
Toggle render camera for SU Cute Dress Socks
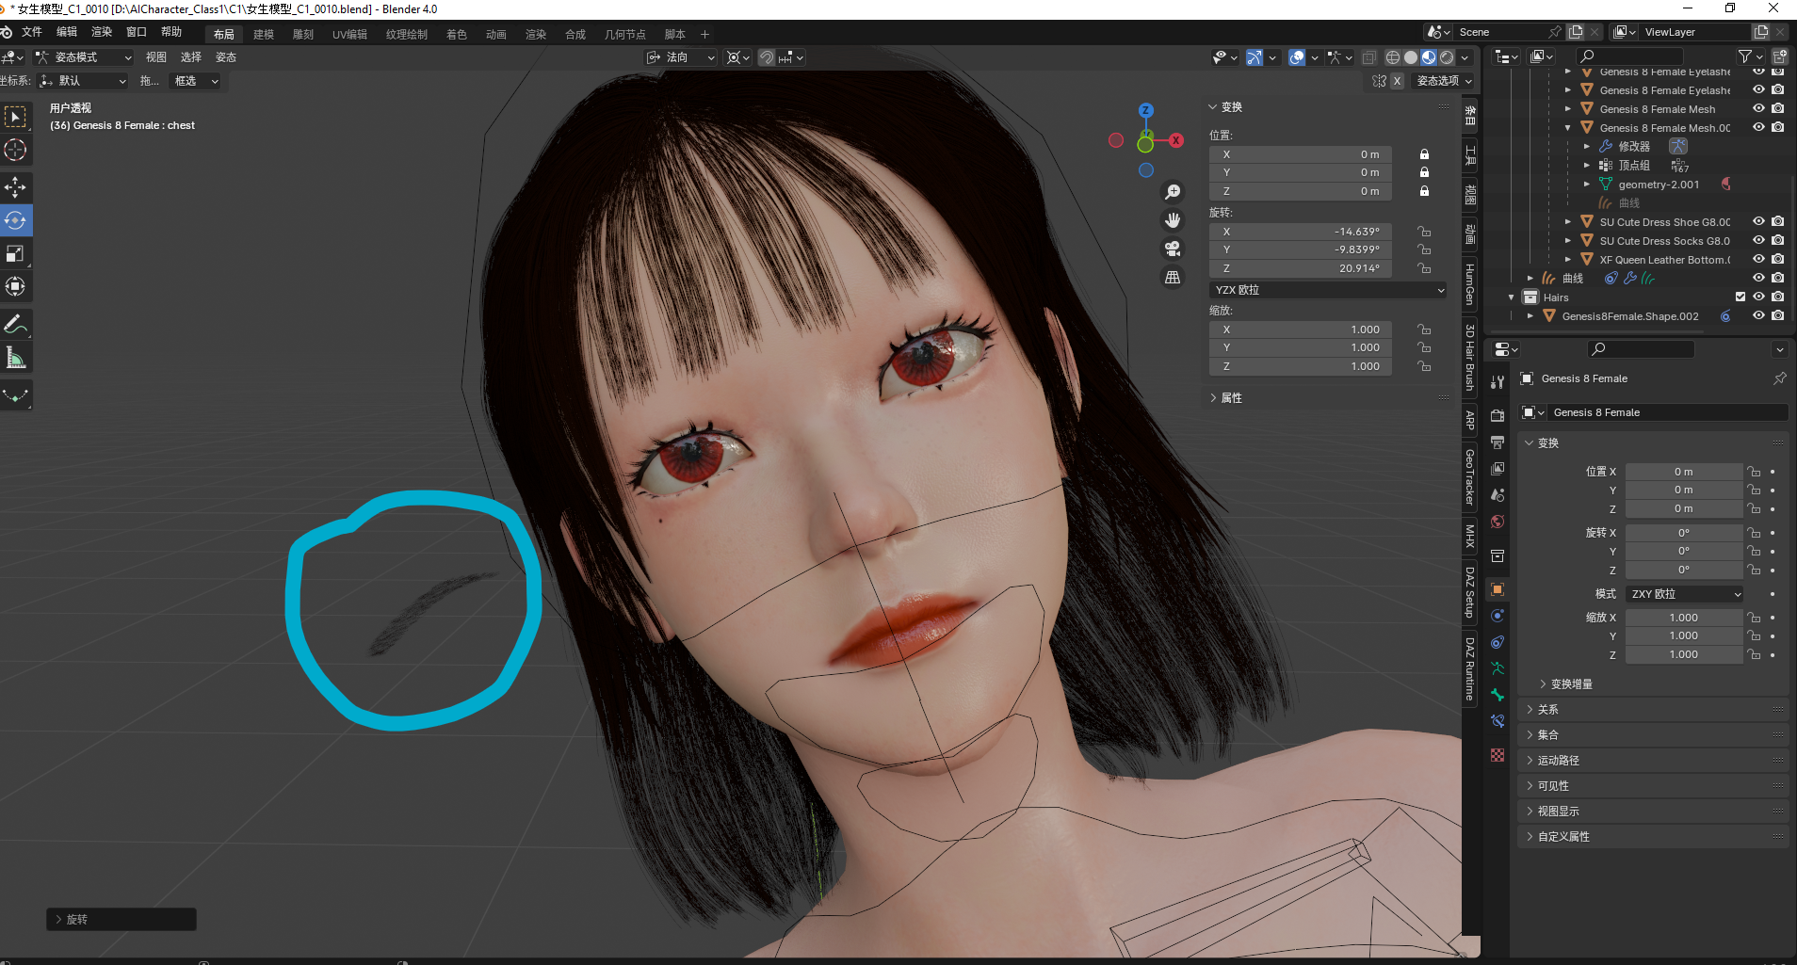tap(1777, 240)
